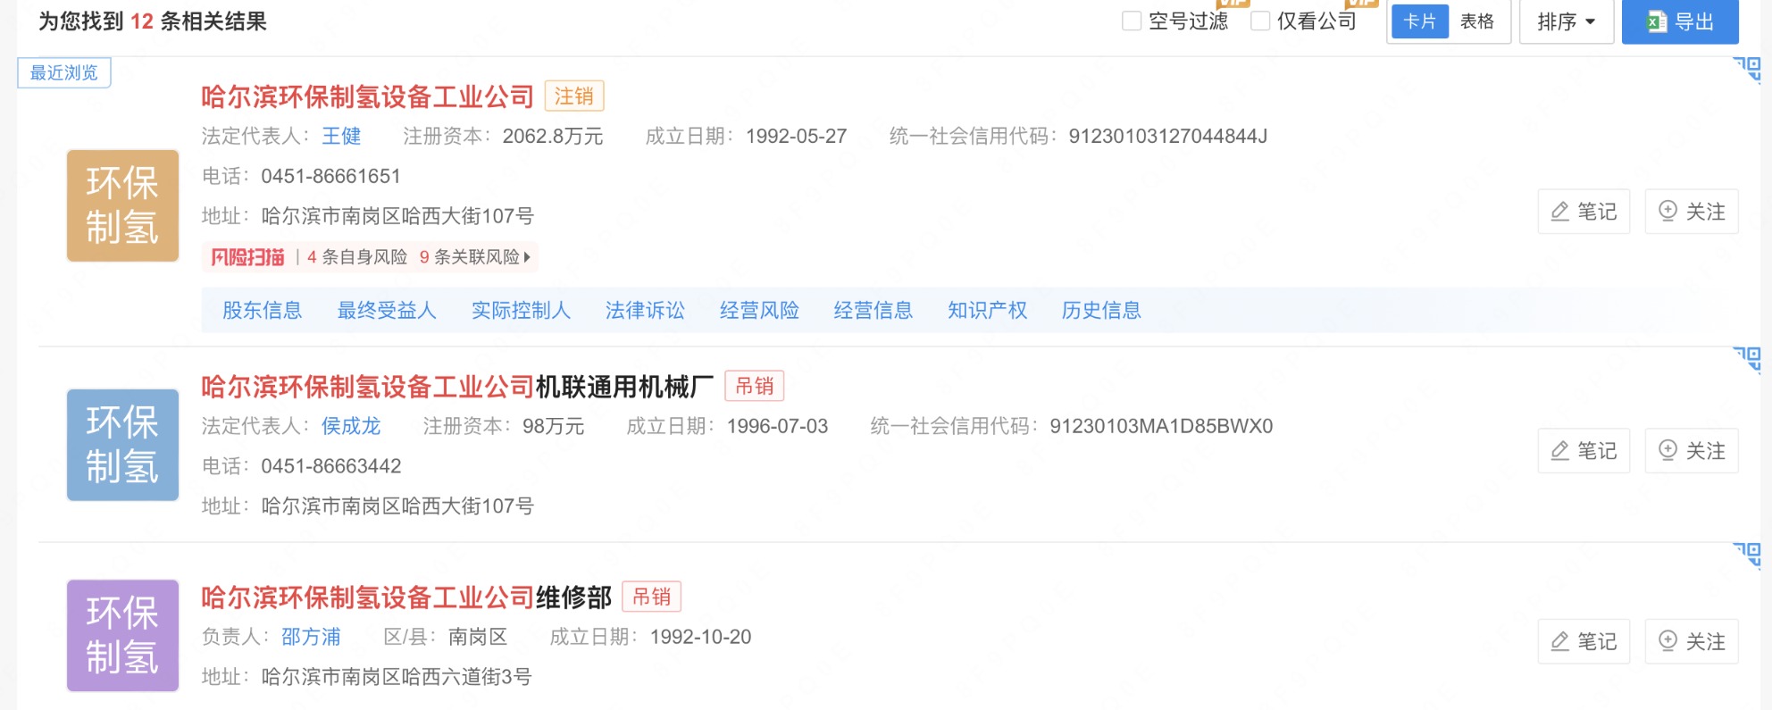Image resolution: width=1772 pixels, height=710 pixels.
Task: Switch to 卡片 card view
Action: pos(1419,21)
